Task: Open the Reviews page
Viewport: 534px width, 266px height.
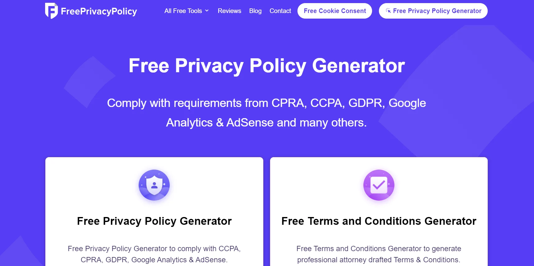Action: point(229,11)
